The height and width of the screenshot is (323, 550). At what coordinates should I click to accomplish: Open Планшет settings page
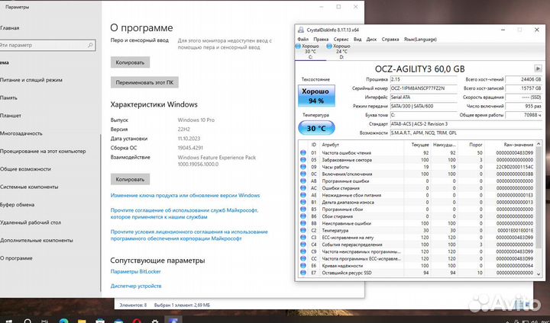click(11, 116)
